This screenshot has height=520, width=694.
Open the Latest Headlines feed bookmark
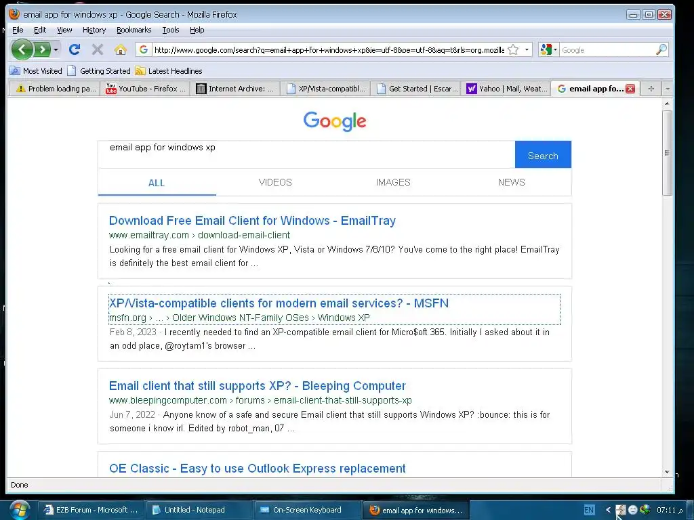tap(169, 70)
